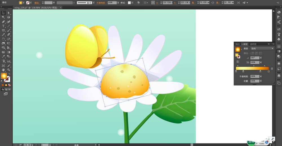The image size is (282, 146).
Task: Click the 不透明度 opacity link in control bar
Action: (102, 3)
